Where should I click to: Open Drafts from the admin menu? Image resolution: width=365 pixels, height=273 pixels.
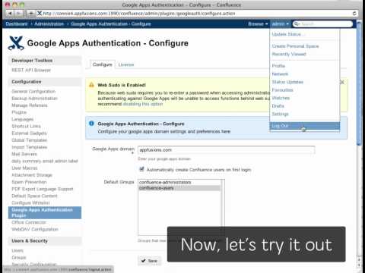click(278, 106)
